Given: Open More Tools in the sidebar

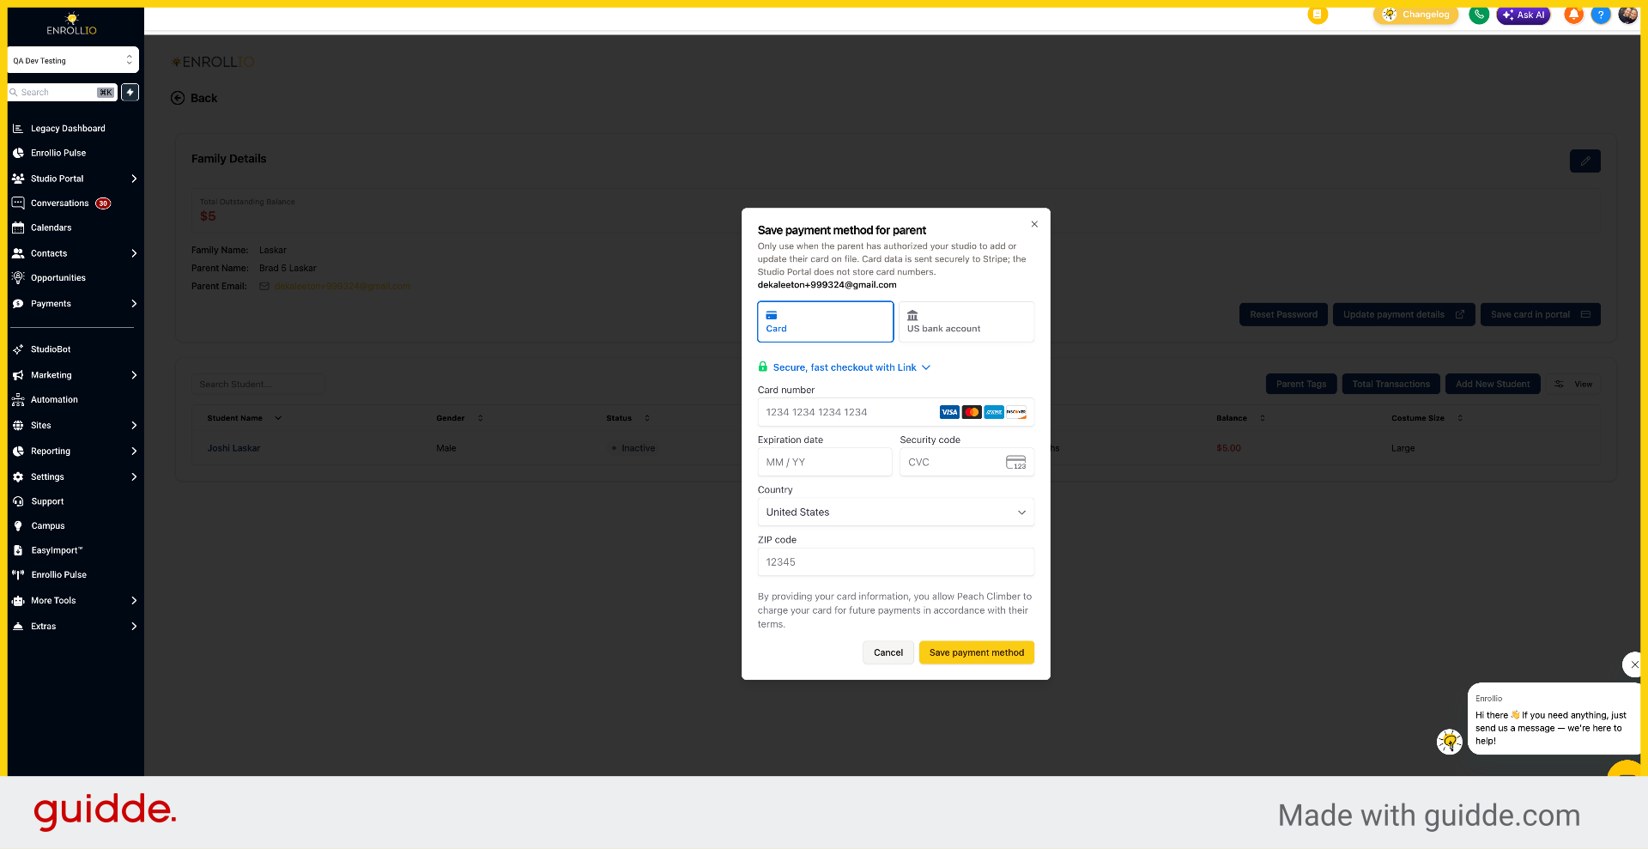Looking at the screenshot, I should coord(53,600).
